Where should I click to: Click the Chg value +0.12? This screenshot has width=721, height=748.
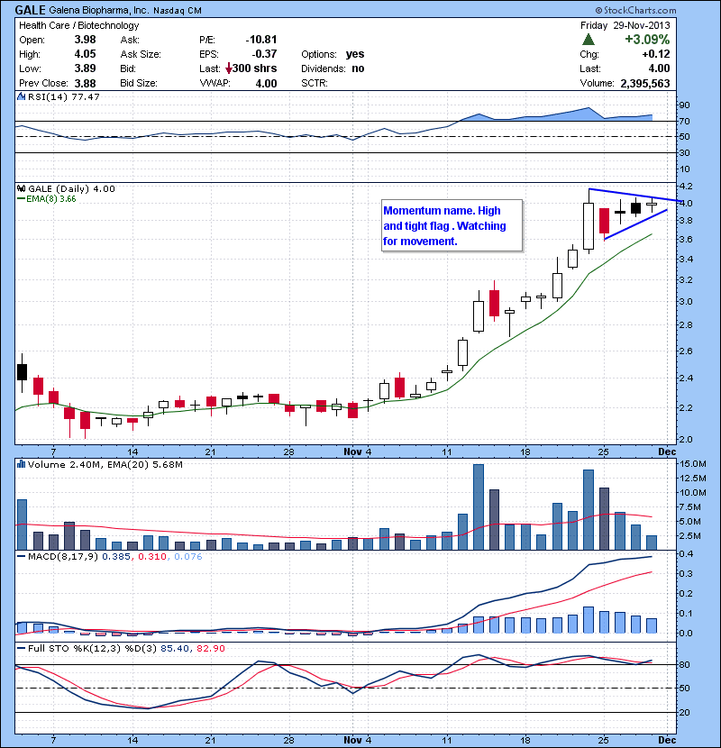click(656, 54)
